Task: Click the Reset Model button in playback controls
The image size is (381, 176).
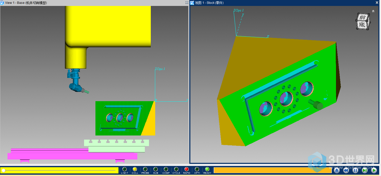Action: coord(337,170)
